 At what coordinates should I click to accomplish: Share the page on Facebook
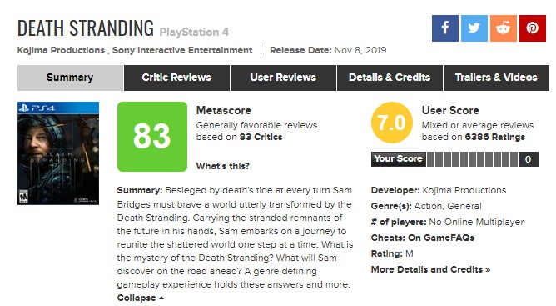[x=445, y=28]
